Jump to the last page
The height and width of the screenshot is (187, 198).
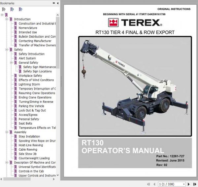tap(195, 184)
